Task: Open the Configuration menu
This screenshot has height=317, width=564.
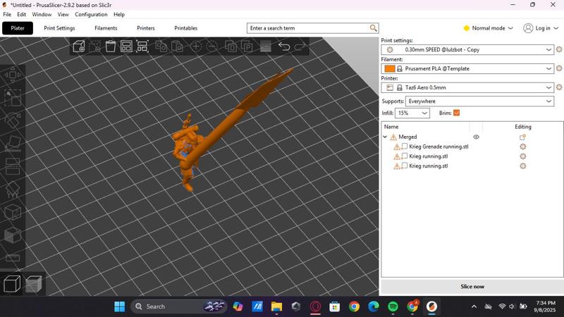Action: 91,14
